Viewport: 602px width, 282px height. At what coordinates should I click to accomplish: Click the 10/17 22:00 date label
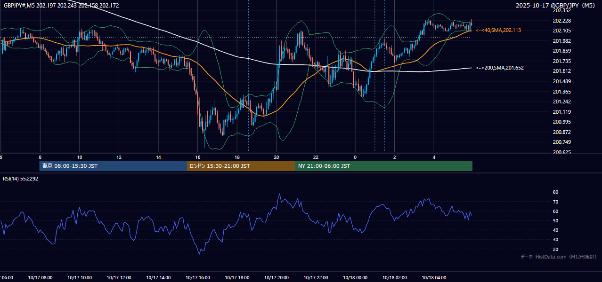click(316, 278)
